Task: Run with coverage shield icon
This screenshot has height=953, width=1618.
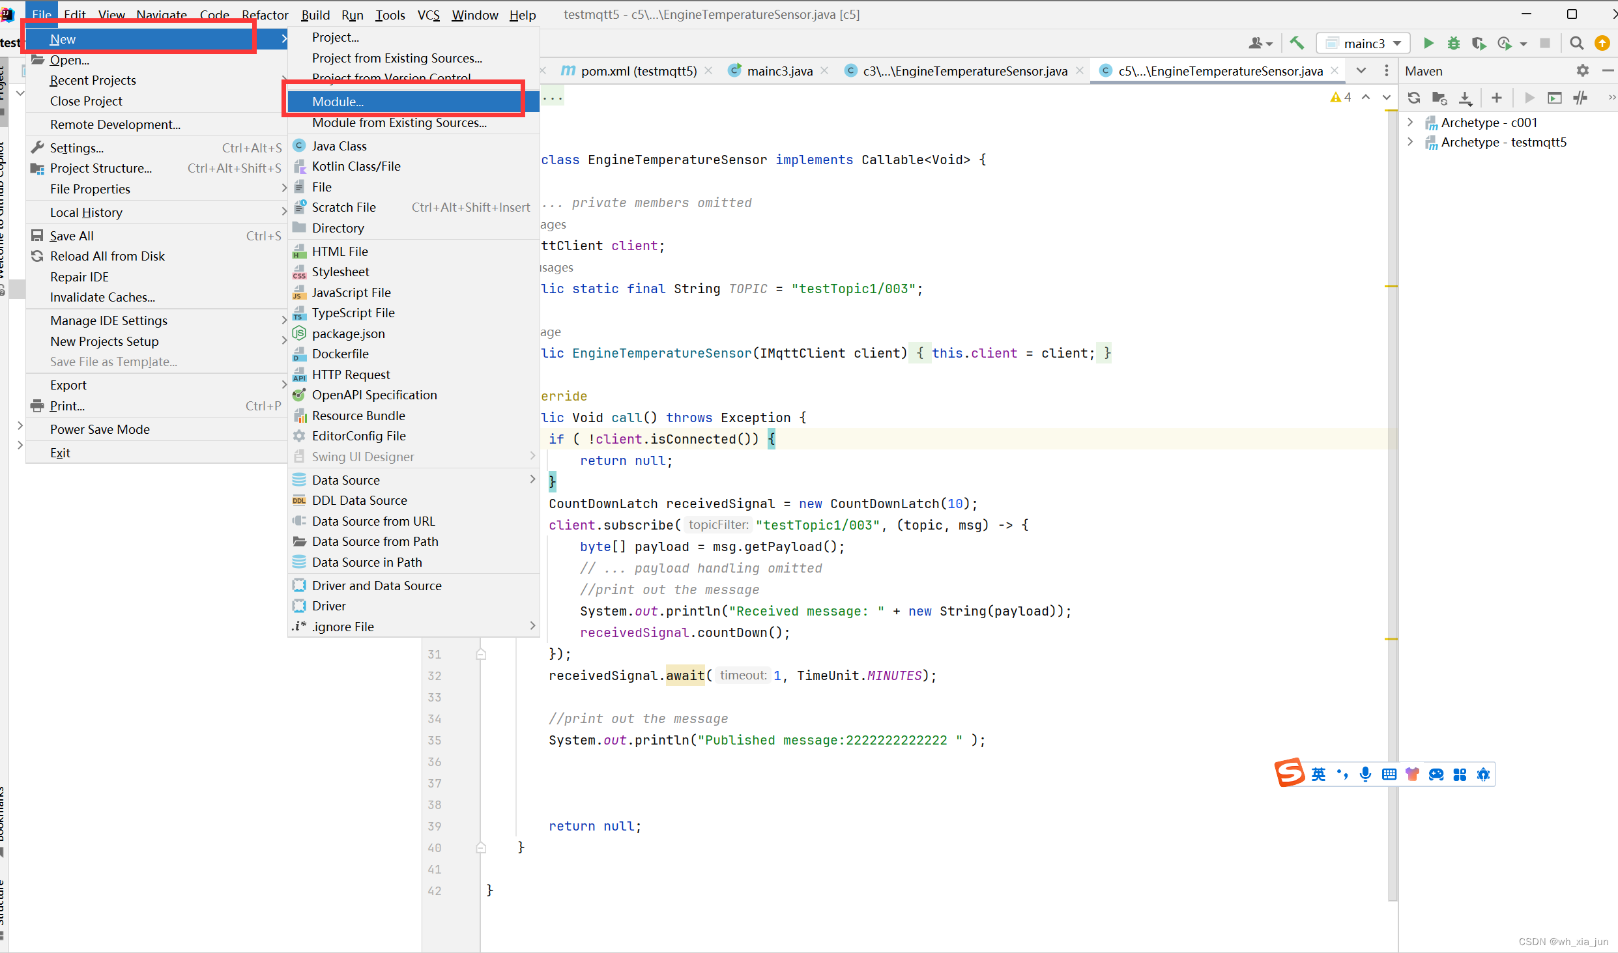Action: coord(1479,43)
